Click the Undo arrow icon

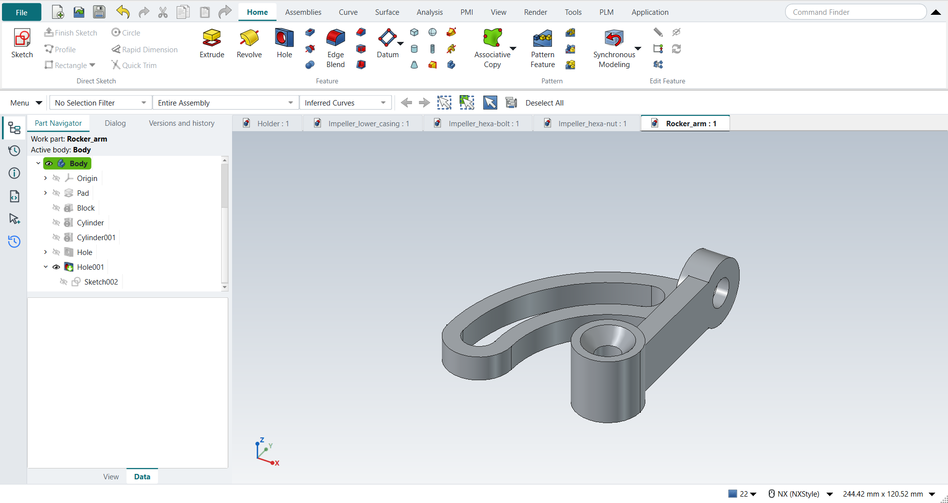[123, 12]
